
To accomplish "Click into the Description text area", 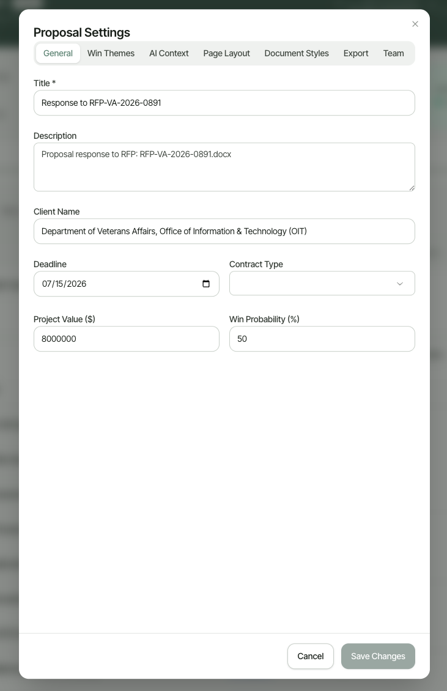I will [224, 167].
